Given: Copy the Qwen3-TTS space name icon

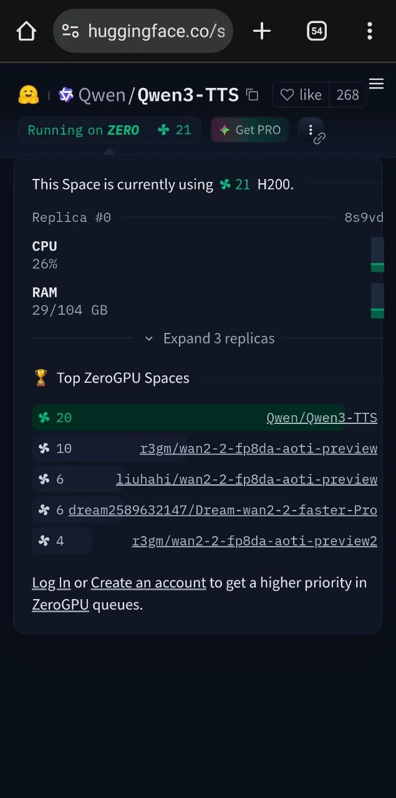Looking at the screenshot, I should tap(253, 95).
